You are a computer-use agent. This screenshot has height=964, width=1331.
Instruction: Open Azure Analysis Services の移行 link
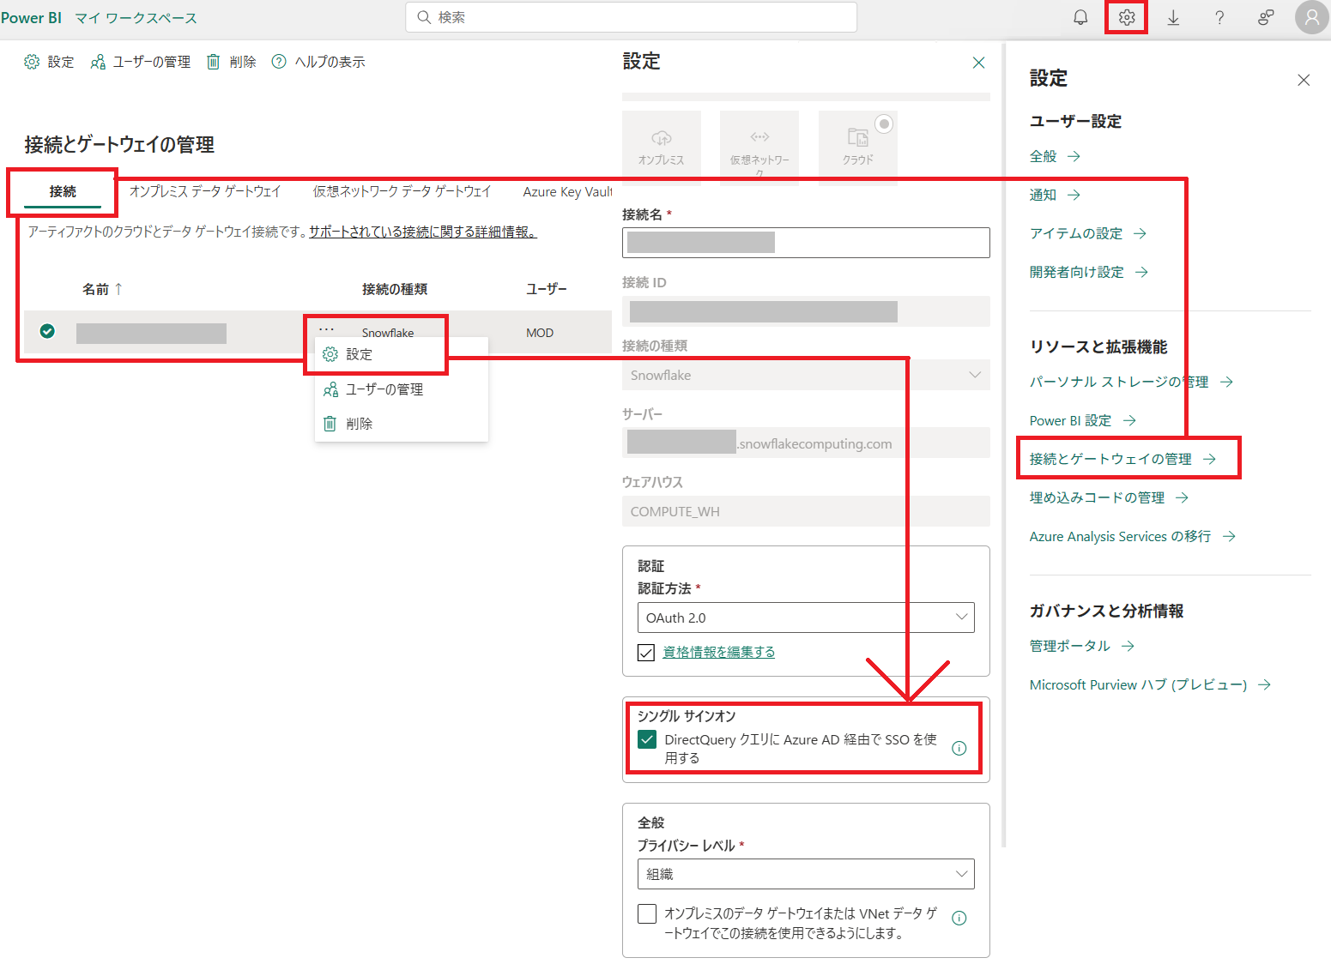click(1133, 536)
